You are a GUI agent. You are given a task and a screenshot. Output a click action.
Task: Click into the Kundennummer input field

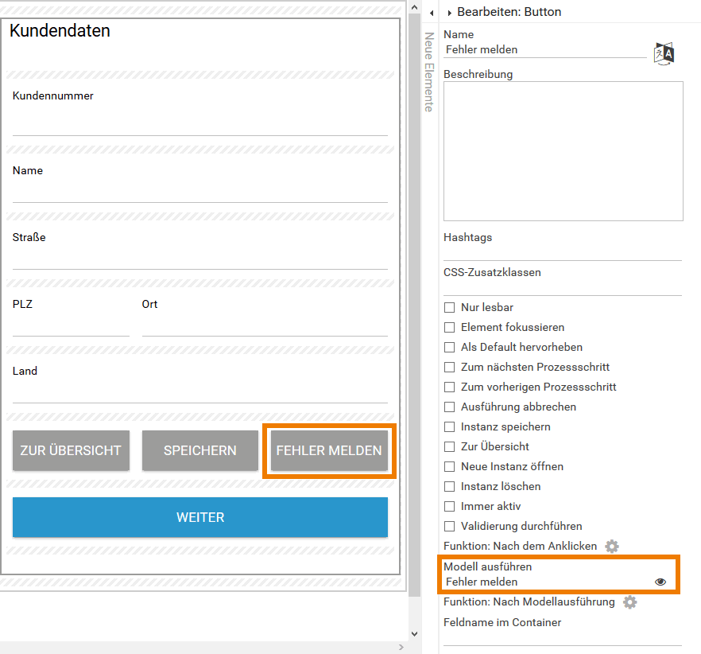[x=200, y=123]
